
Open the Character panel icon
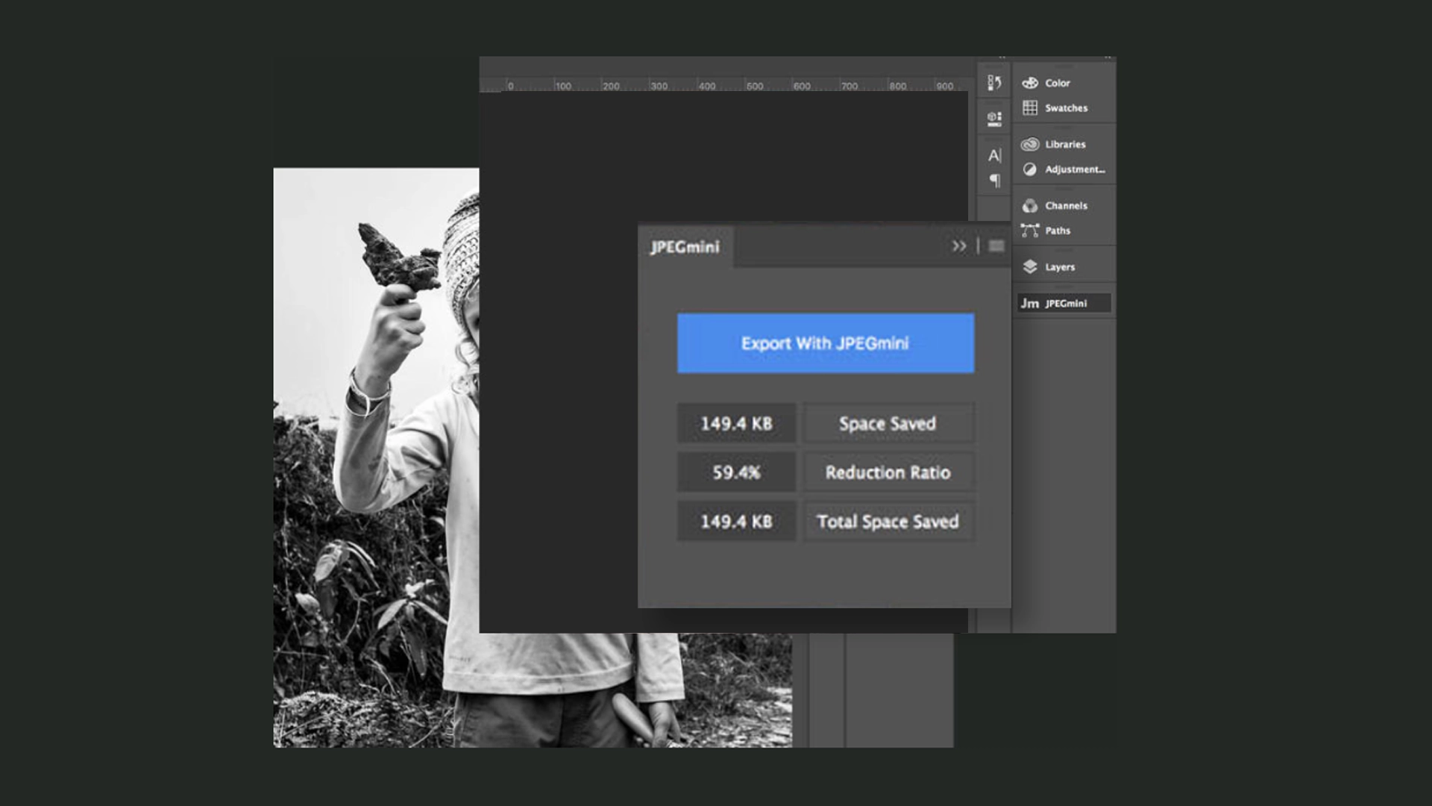tap(994, 155)
